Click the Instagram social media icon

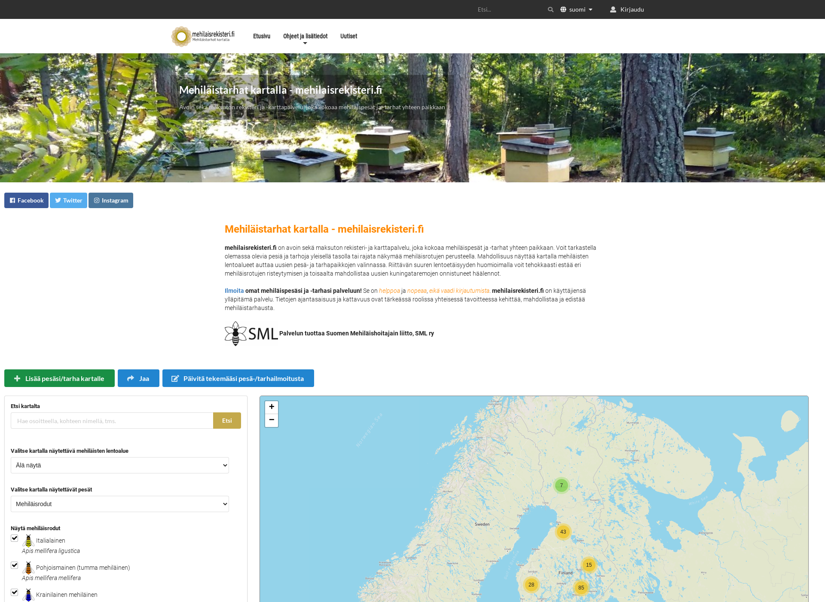[x=96, y=201]
